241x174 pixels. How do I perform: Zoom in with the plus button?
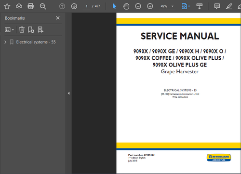click(x=150, y=6)
